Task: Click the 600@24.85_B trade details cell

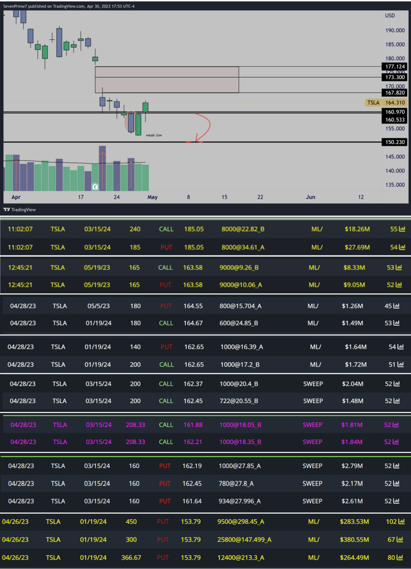Action: (240, 323)
